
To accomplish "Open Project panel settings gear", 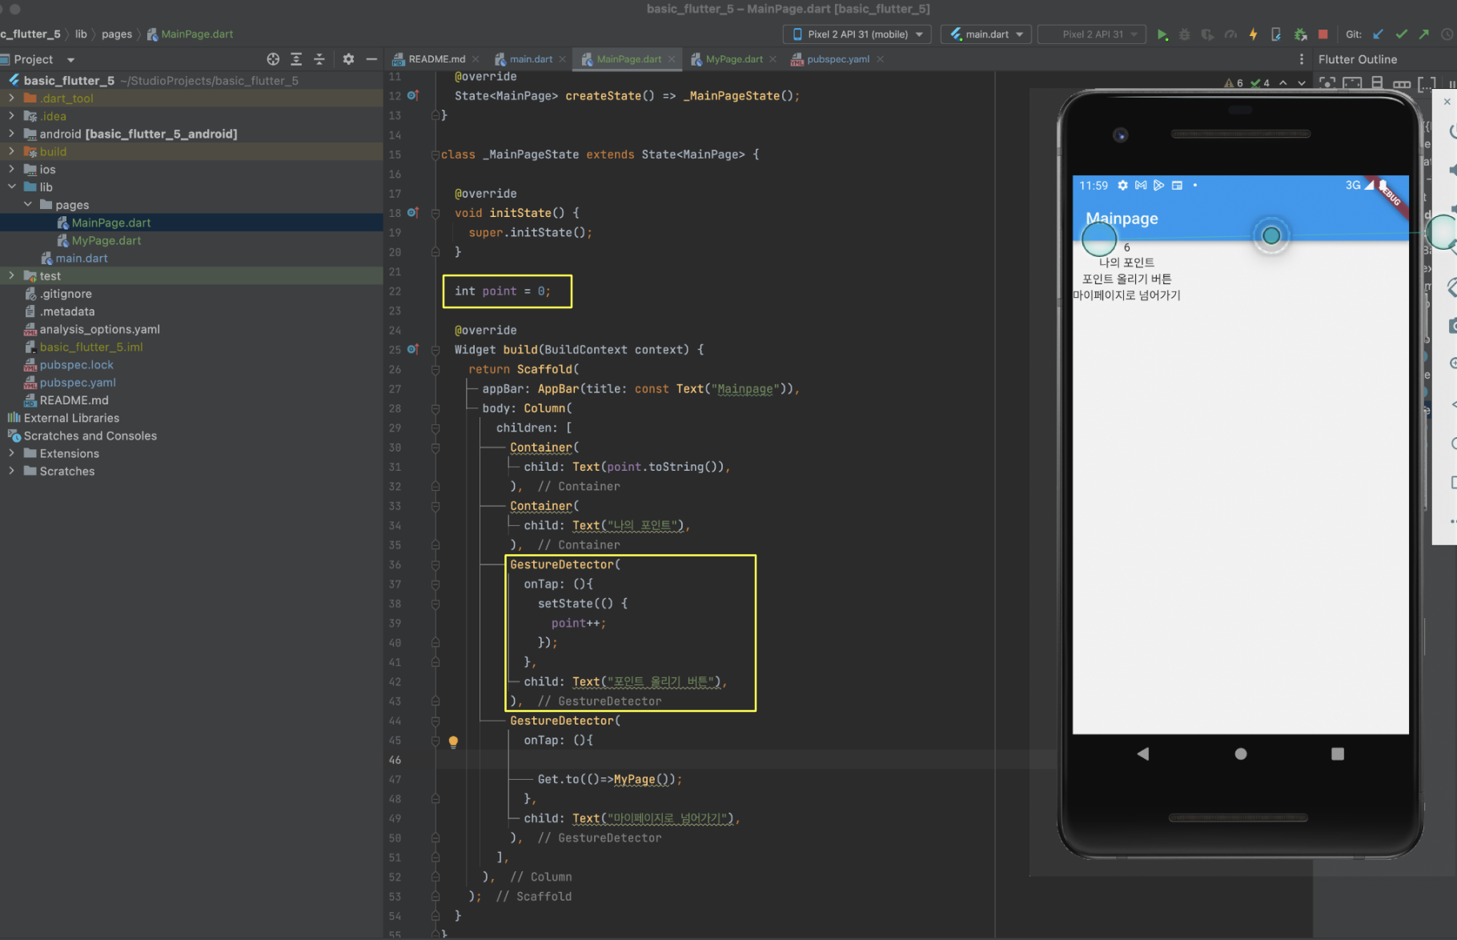I will [348, 59].
